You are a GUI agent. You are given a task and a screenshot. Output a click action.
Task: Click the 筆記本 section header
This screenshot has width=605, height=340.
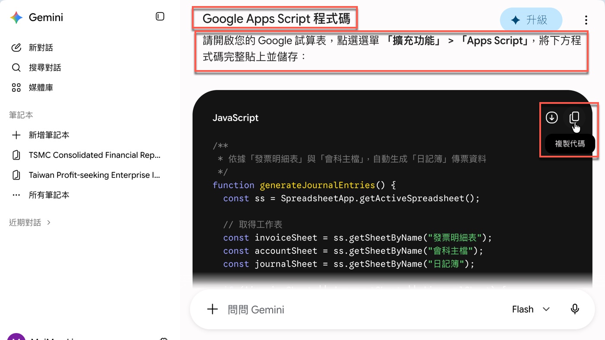[x=21, y=115]
